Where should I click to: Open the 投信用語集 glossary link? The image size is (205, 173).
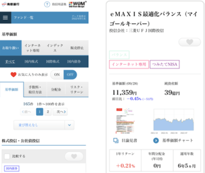[x=59, y=4]
